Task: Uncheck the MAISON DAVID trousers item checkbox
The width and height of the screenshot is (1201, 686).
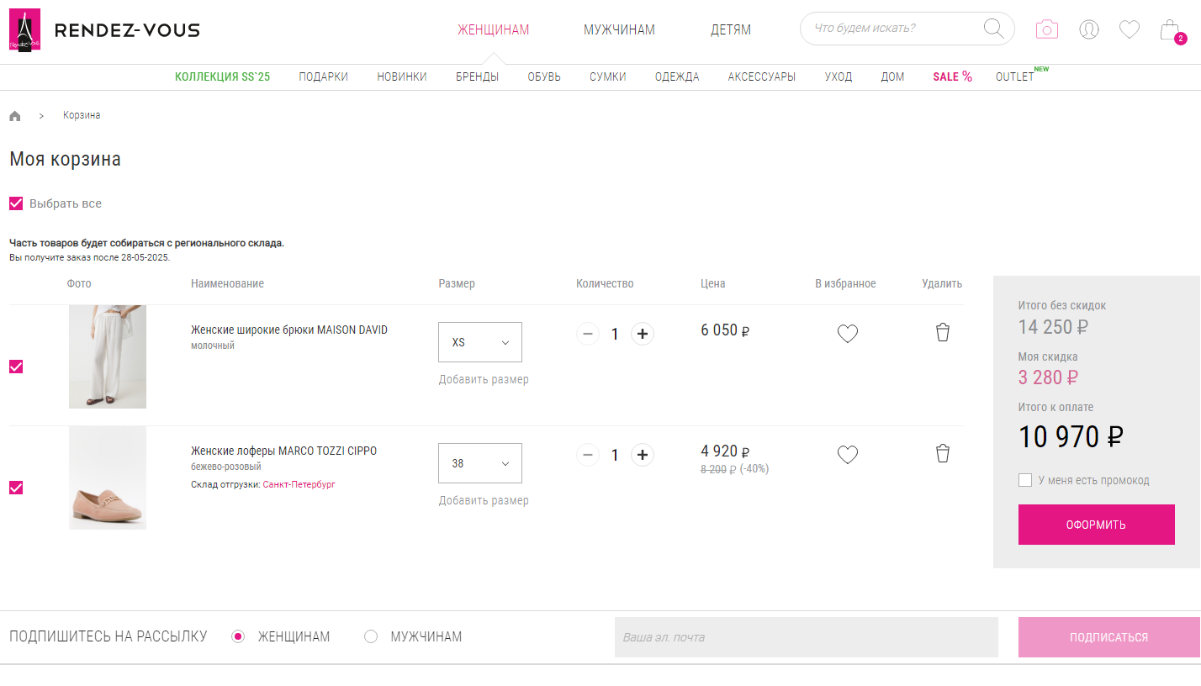Action: click(x=16, y=367)
